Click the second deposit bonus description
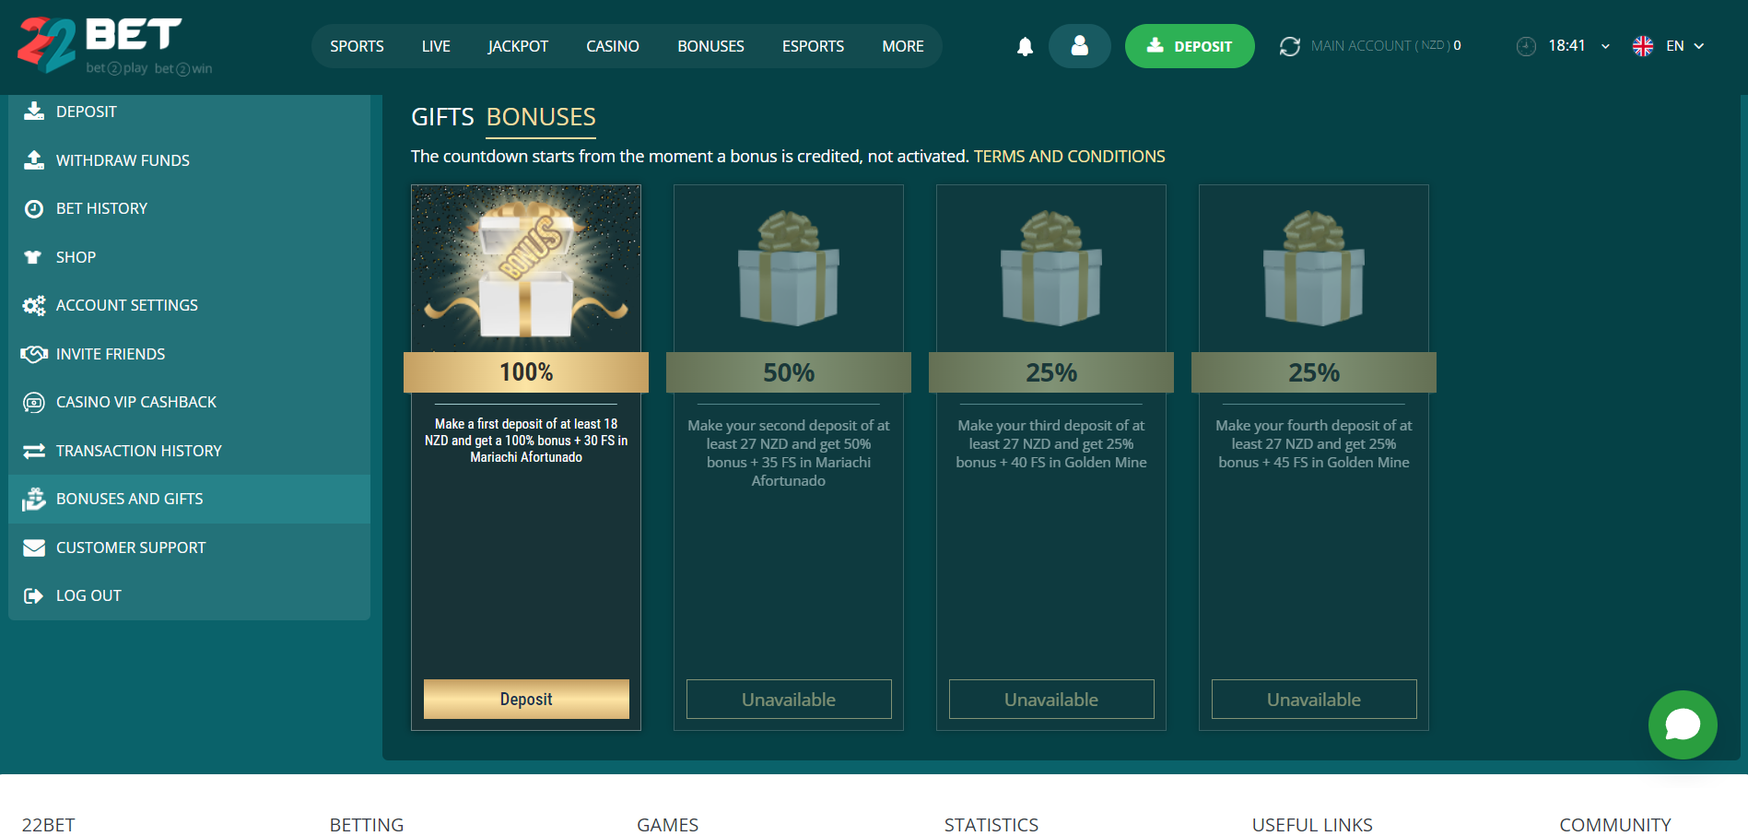 pyautogui.click(x=789, y=453)
